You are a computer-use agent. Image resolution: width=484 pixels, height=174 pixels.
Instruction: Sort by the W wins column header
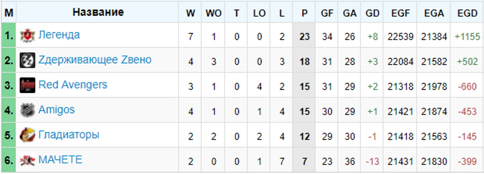click(190, 13)
